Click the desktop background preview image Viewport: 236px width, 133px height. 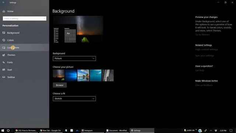point(78,30)
